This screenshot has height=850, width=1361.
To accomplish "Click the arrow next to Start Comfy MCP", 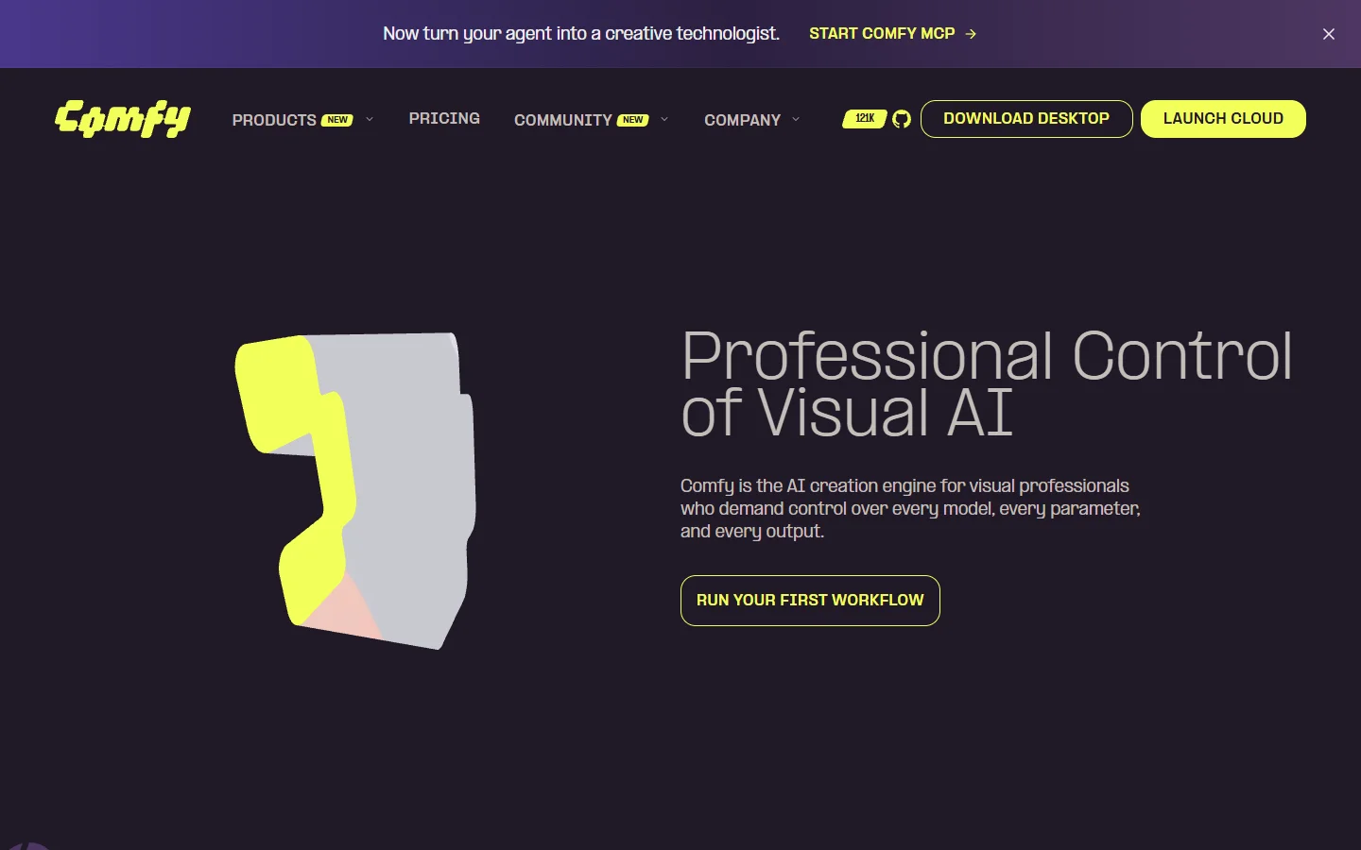I will (x=971, y=34).
